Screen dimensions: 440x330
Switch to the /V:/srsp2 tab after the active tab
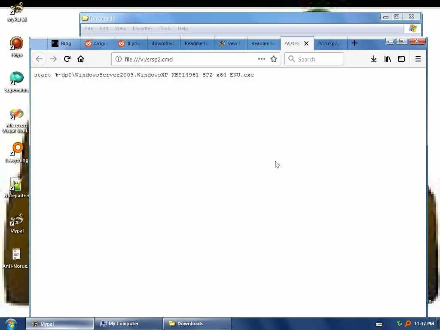pos(330,43)
